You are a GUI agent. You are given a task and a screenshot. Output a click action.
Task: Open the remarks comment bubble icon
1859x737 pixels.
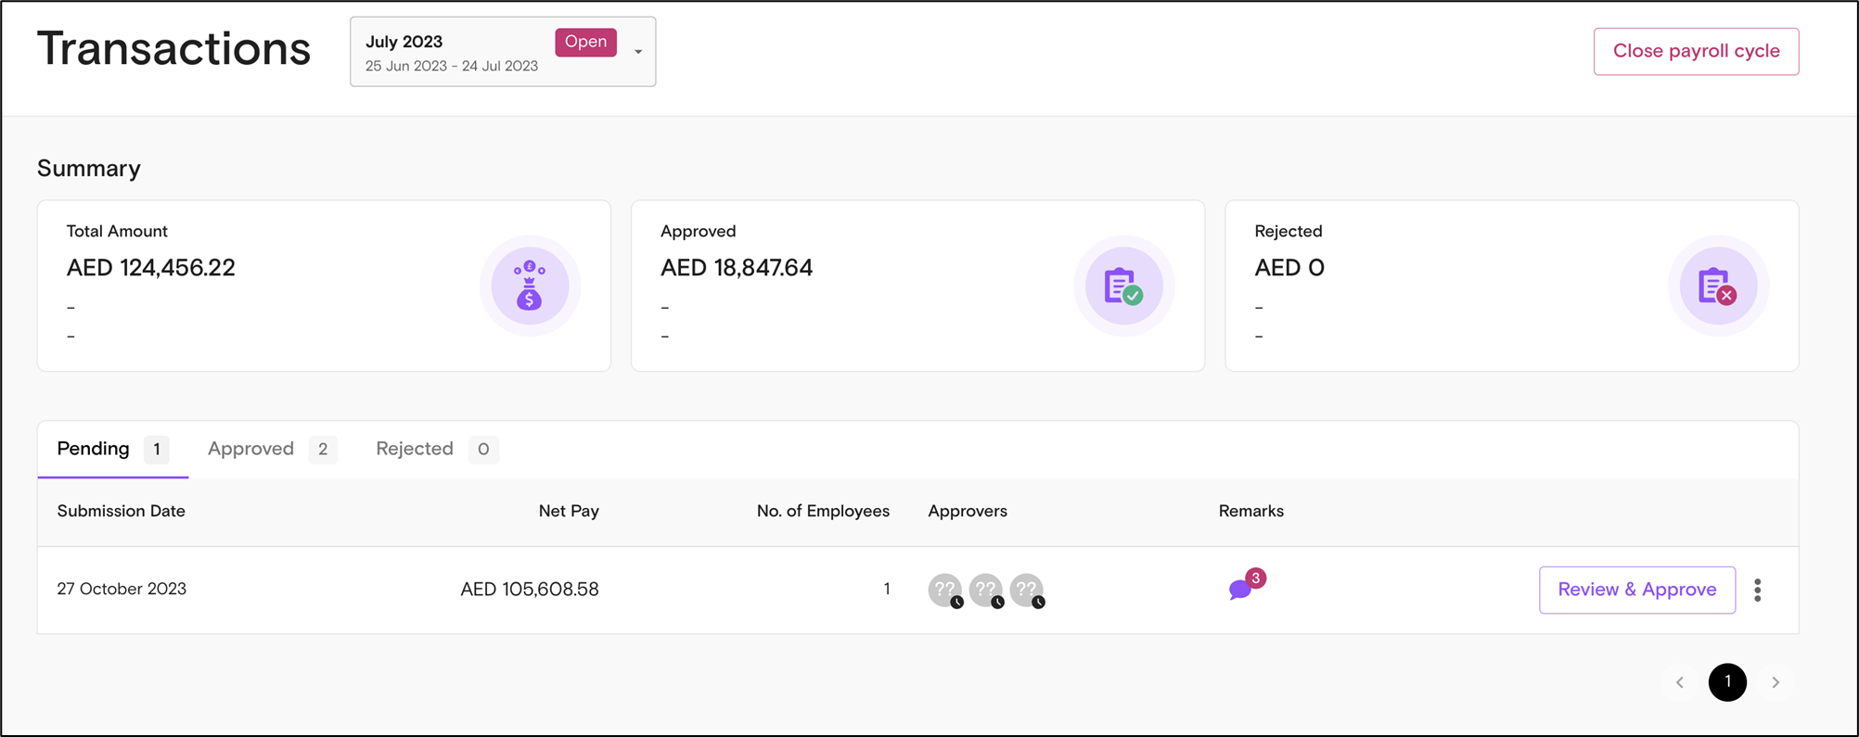(x=1240, y=589)
